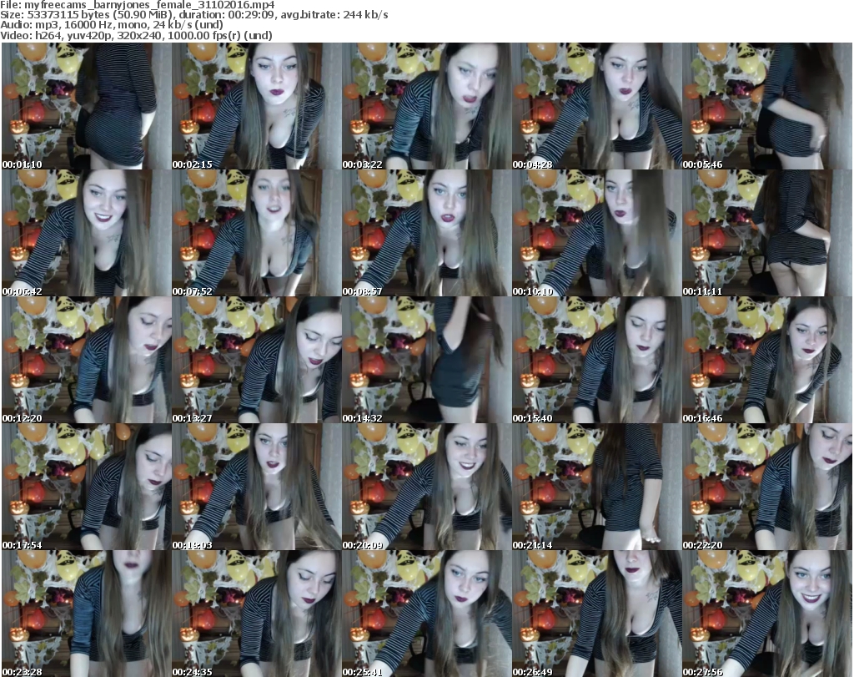Select the thumbnail timestamped 00:21:14

click(x=595, y=487)
